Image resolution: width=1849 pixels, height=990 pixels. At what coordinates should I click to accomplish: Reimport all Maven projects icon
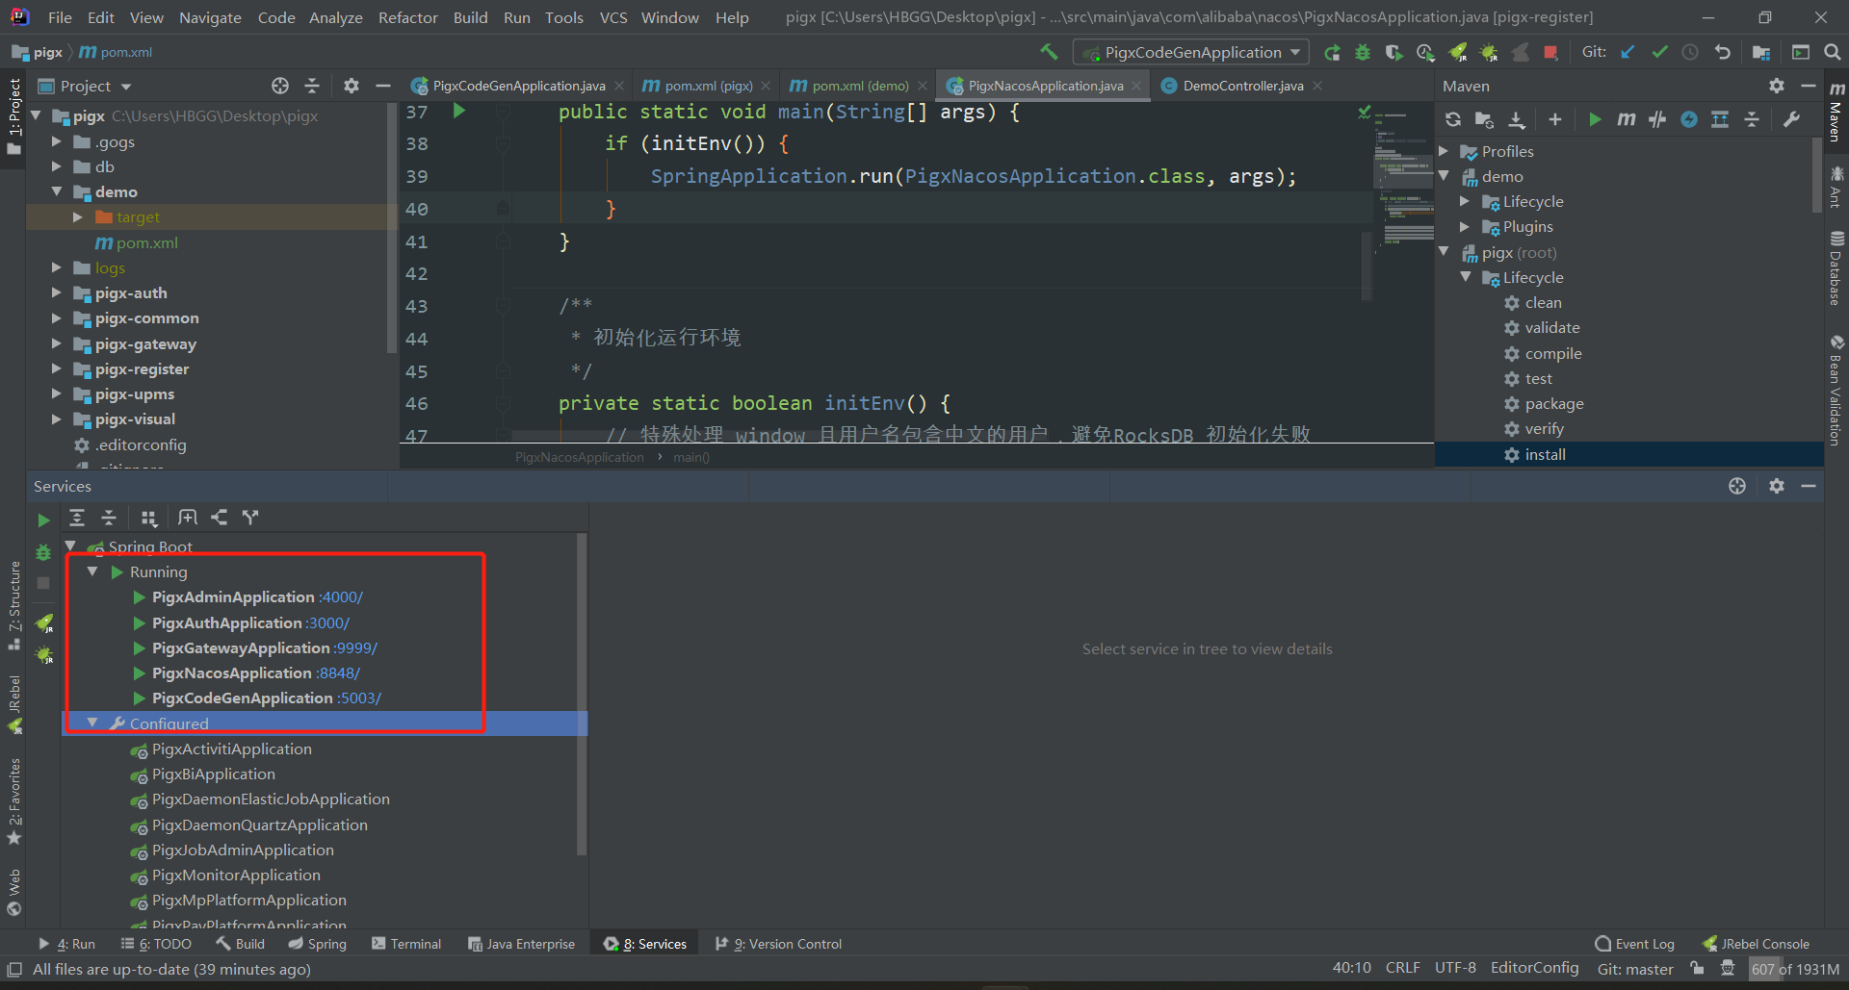(1453, 119)
